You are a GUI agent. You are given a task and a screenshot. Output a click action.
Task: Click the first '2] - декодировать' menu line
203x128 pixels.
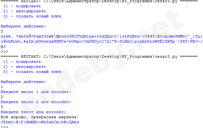[x=25, y=11]
